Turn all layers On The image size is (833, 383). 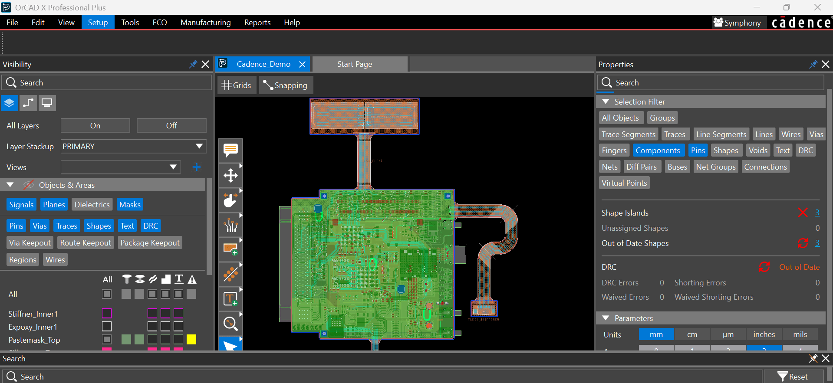[95, 125]
